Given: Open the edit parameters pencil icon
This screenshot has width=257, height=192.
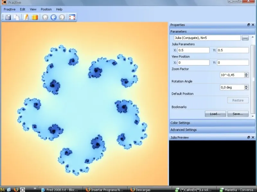Looking at the screenshot, I should (26, 17).
